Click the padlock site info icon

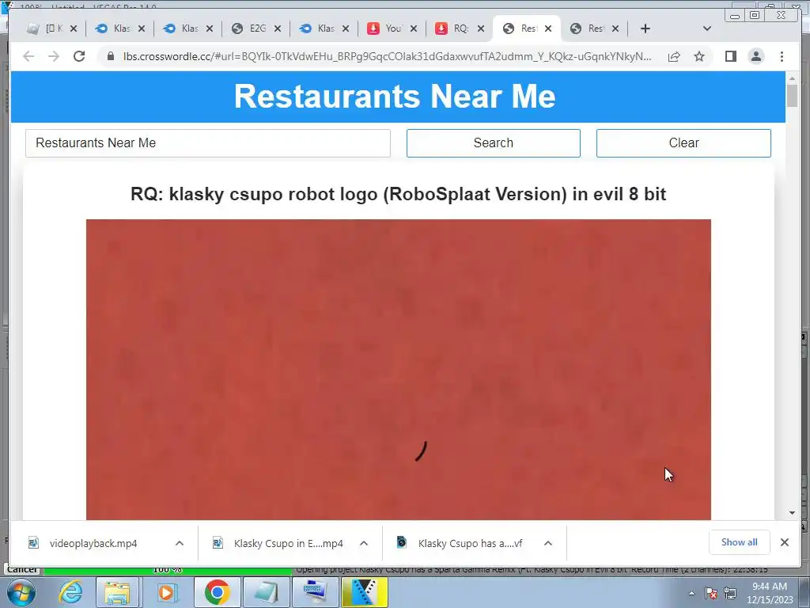(x=111, y=56)
